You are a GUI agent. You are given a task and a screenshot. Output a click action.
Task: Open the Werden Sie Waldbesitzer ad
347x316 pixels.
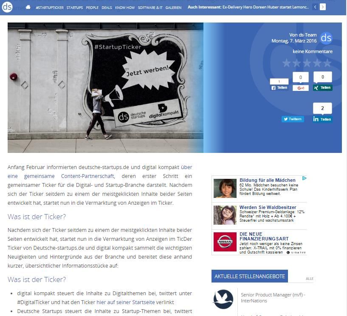point(268,207)
